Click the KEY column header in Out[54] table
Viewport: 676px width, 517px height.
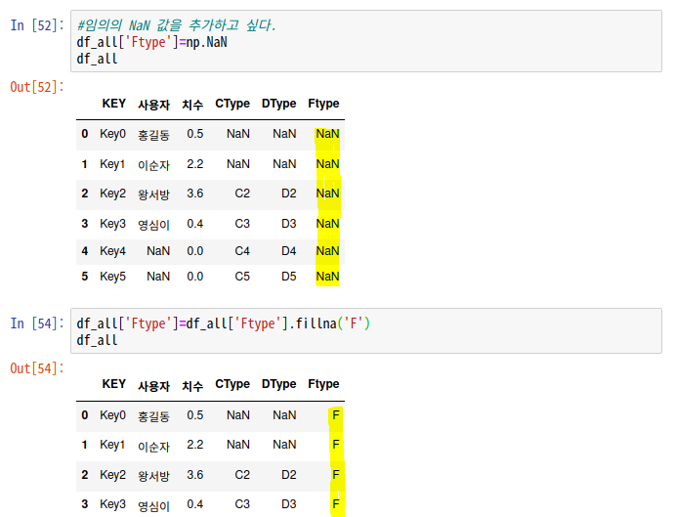[x=114, y=384]
